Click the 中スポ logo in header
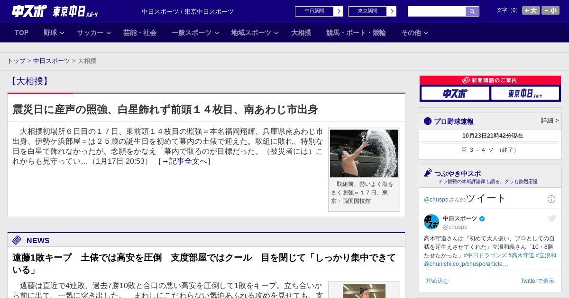Screen dimensions: 569x298 (x=29, y=11)
